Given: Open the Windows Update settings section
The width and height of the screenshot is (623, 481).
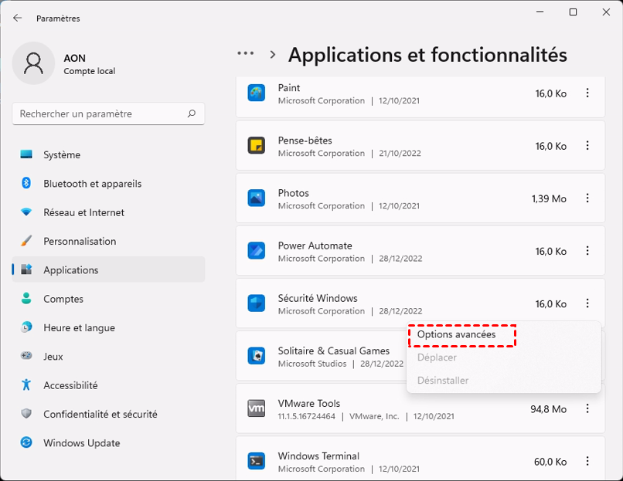Looking at the screenshot, I should tap(81, 443).
